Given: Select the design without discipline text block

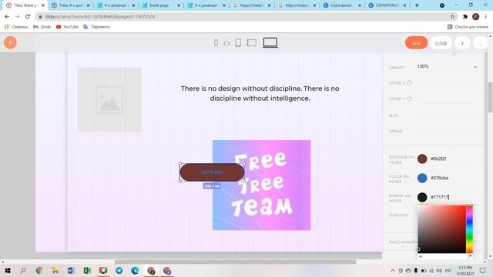Looking at the screenshot, I should [260, 93].
